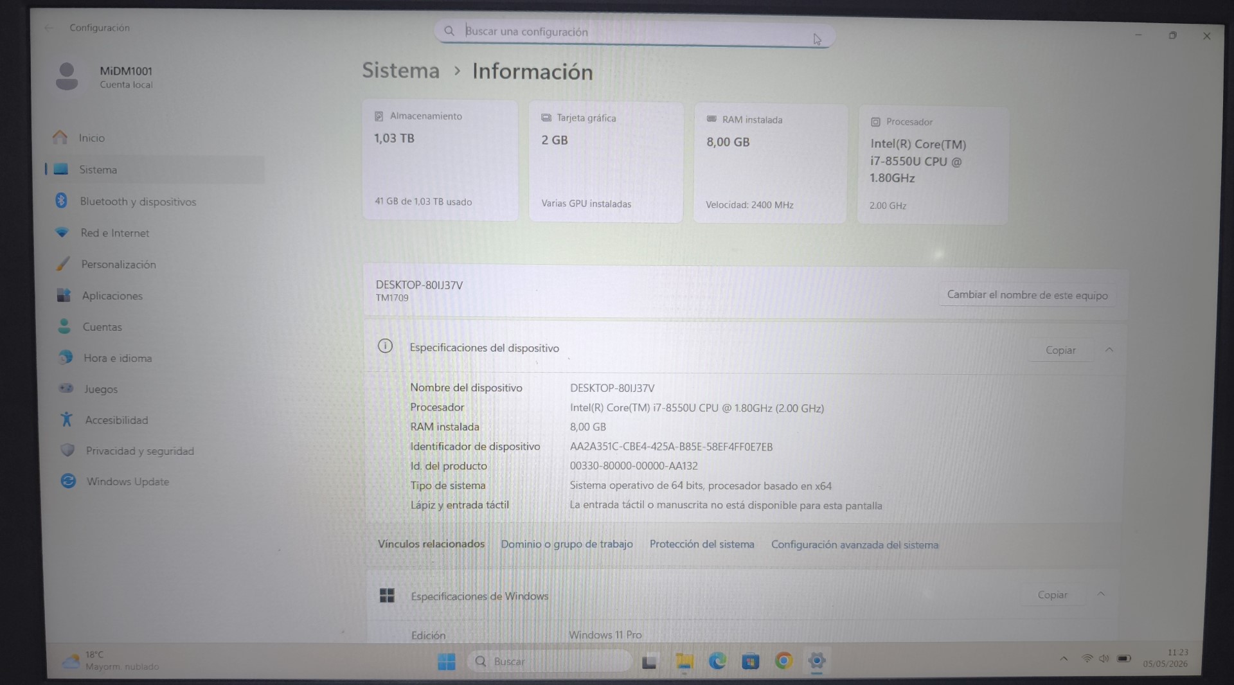Click the Personalización brush icon
This screenshot has width=1234, height=685.
point(63,263)
